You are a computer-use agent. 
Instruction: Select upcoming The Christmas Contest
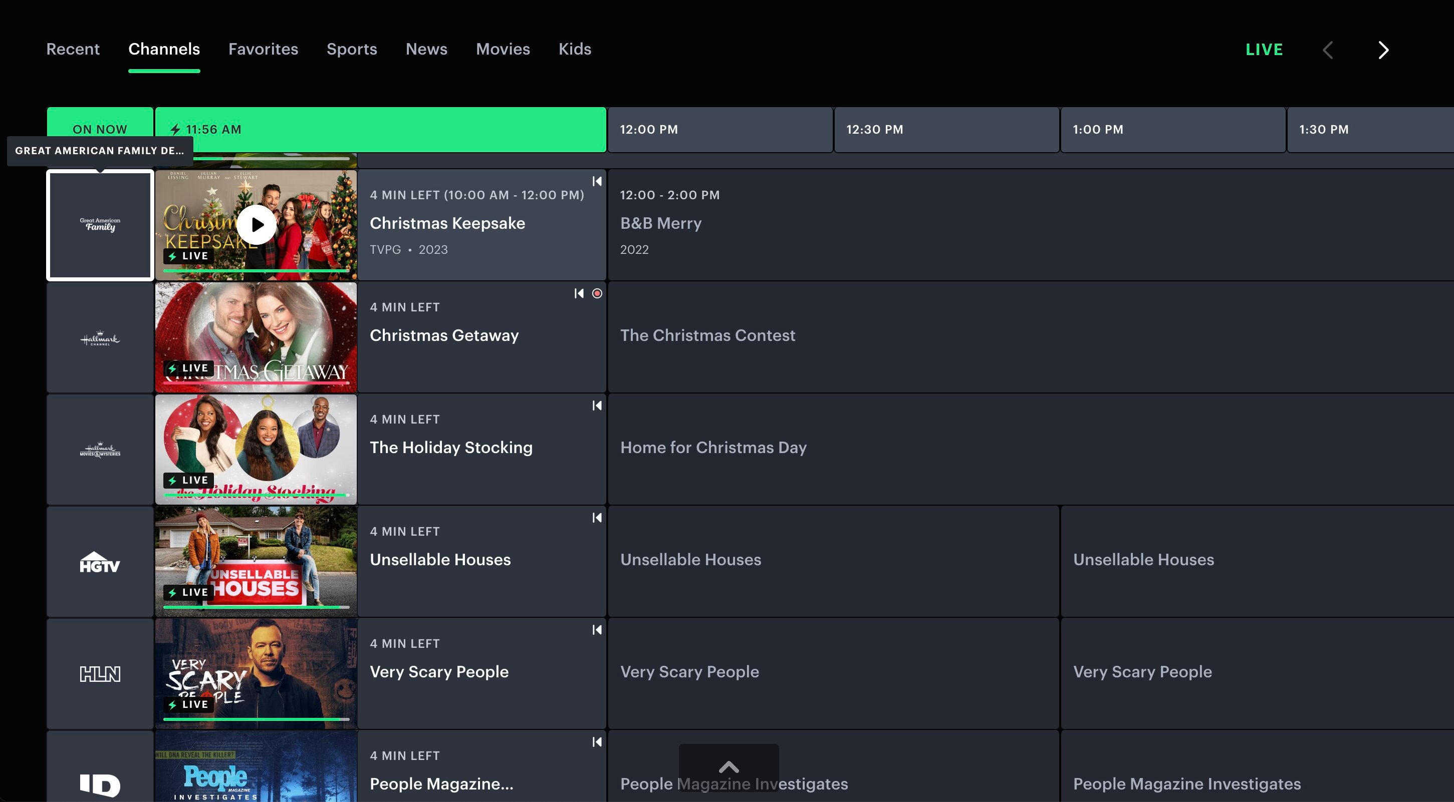1031,337
